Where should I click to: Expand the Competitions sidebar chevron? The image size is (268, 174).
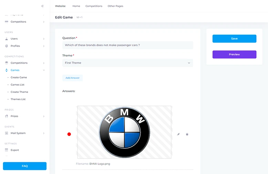tap(44, 63)
